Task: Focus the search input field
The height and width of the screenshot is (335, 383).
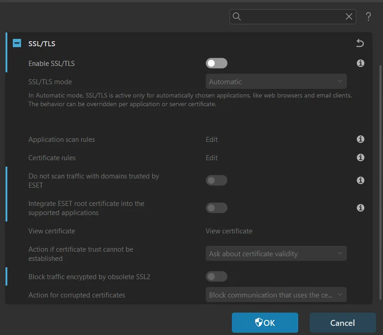Action: pos(293,16)
